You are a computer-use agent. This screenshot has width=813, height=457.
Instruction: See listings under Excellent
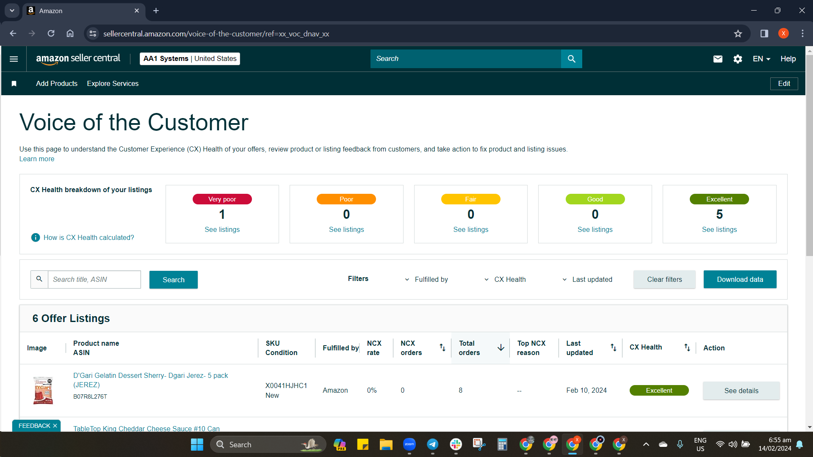(x=719, y=229)
